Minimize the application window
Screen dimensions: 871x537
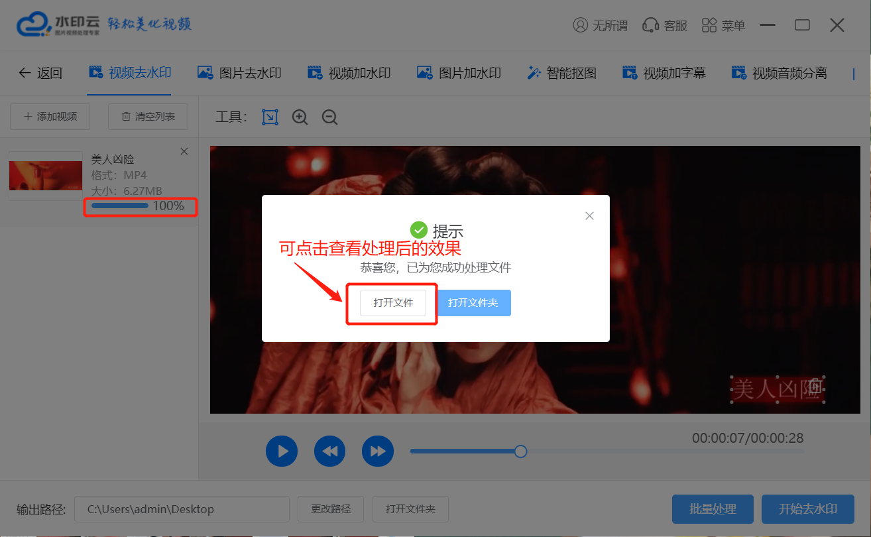768,25
